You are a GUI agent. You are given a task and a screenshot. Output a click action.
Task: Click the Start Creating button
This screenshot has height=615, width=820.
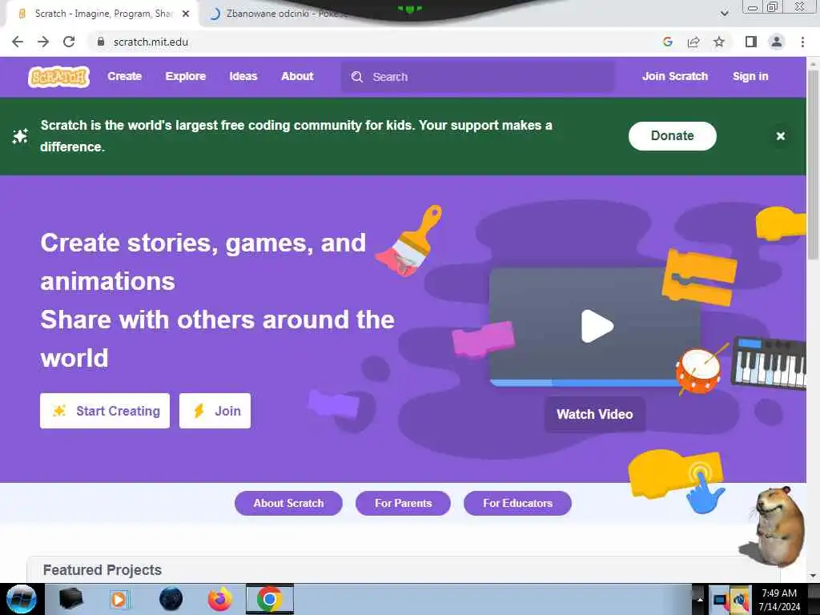(105, 411)
